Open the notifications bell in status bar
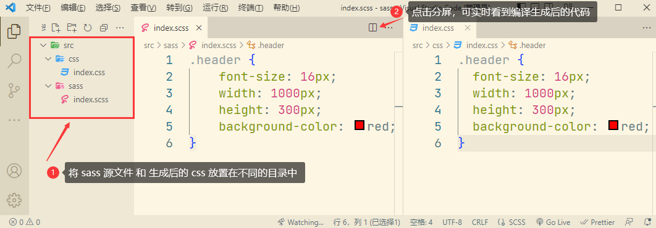The image size is (656, 228). click(648, 222)
